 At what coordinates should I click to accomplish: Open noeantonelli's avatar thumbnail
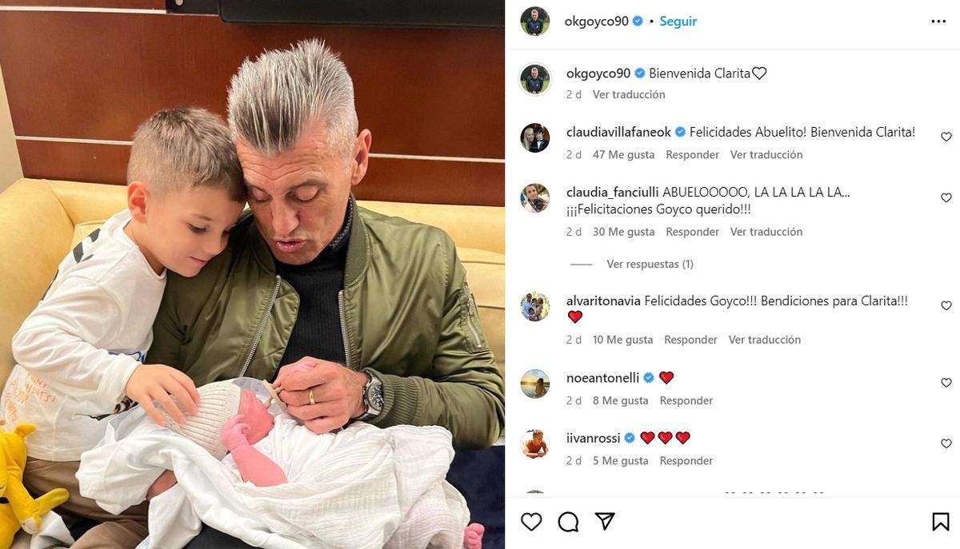pos(535,384)
